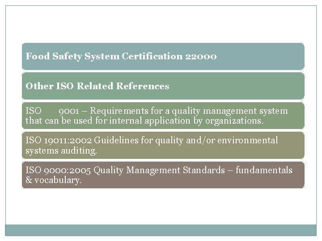Select the 'Other ISO Related References' box

pyautogui.click(x=163, y=86)
